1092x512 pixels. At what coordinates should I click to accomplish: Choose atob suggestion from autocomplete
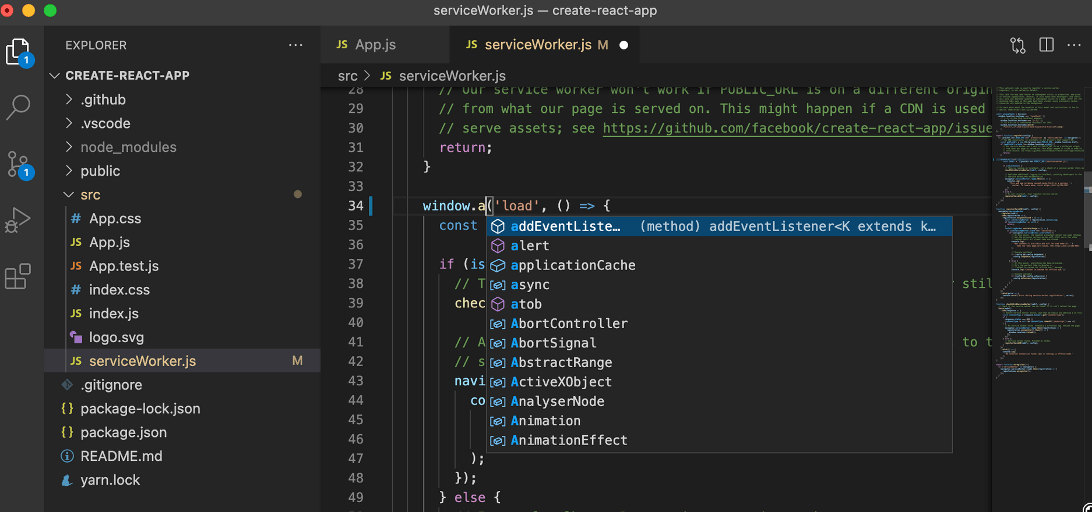coord(720,304)
